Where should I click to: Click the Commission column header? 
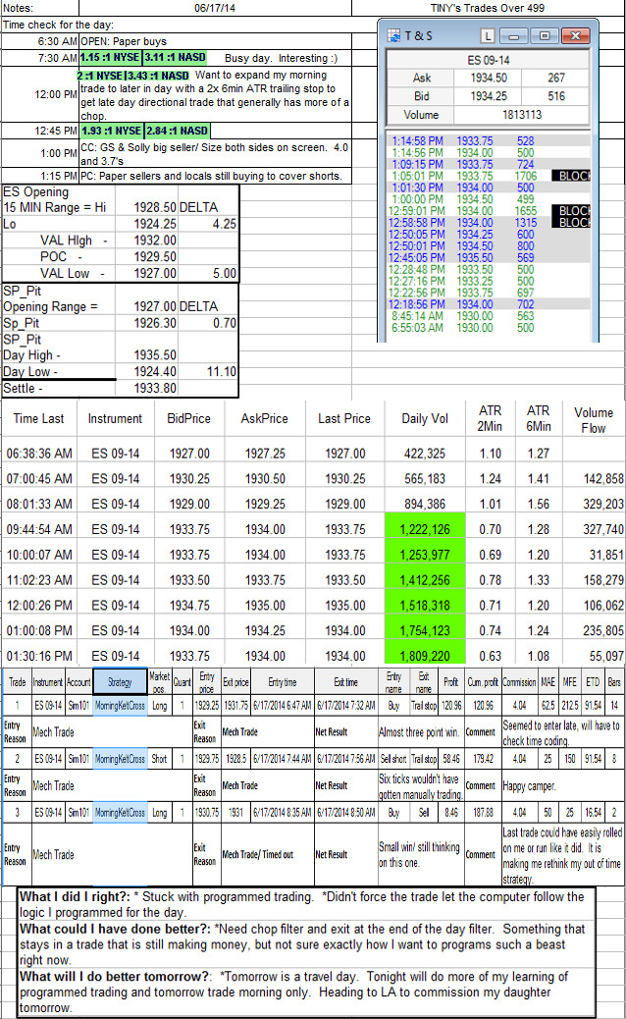click(519, 681)
